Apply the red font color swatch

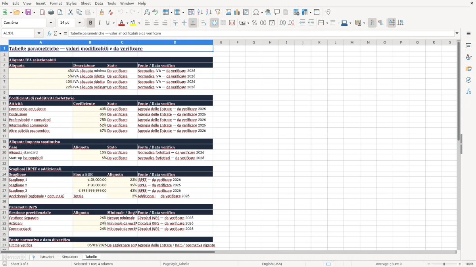tap(122, 23)
